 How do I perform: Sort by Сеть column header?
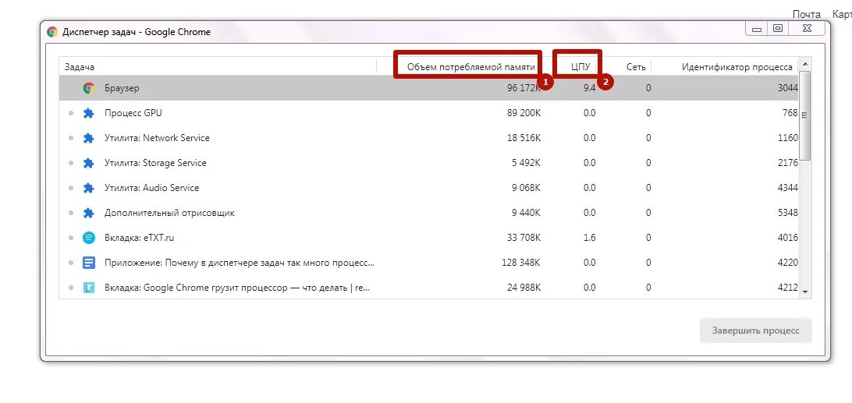(636, 67)
